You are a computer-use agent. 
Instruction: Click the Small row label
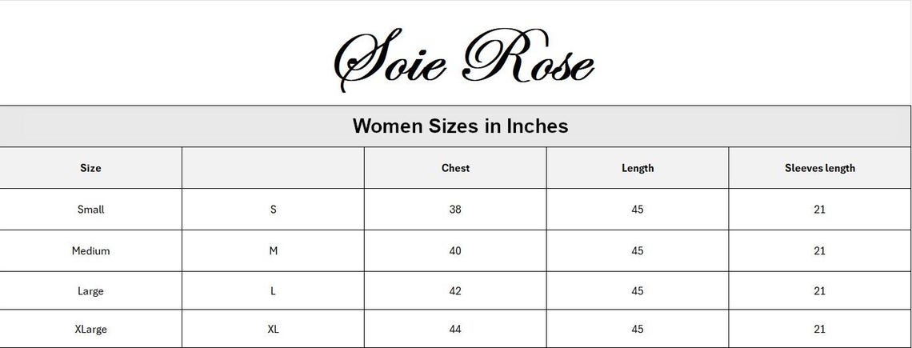[90, 210]
